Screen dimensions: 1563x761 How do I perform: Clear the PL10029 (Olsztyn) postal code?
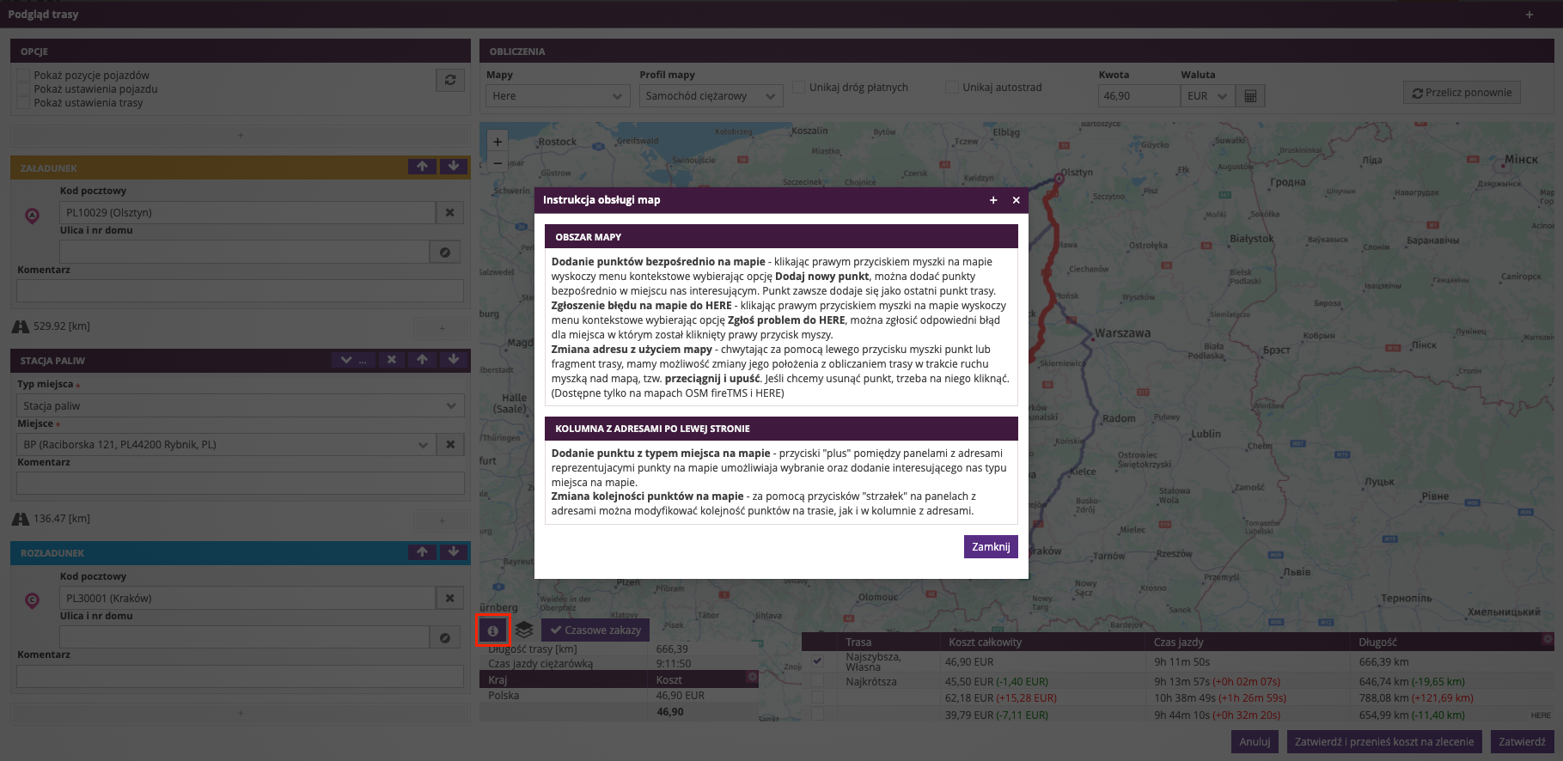449,212
